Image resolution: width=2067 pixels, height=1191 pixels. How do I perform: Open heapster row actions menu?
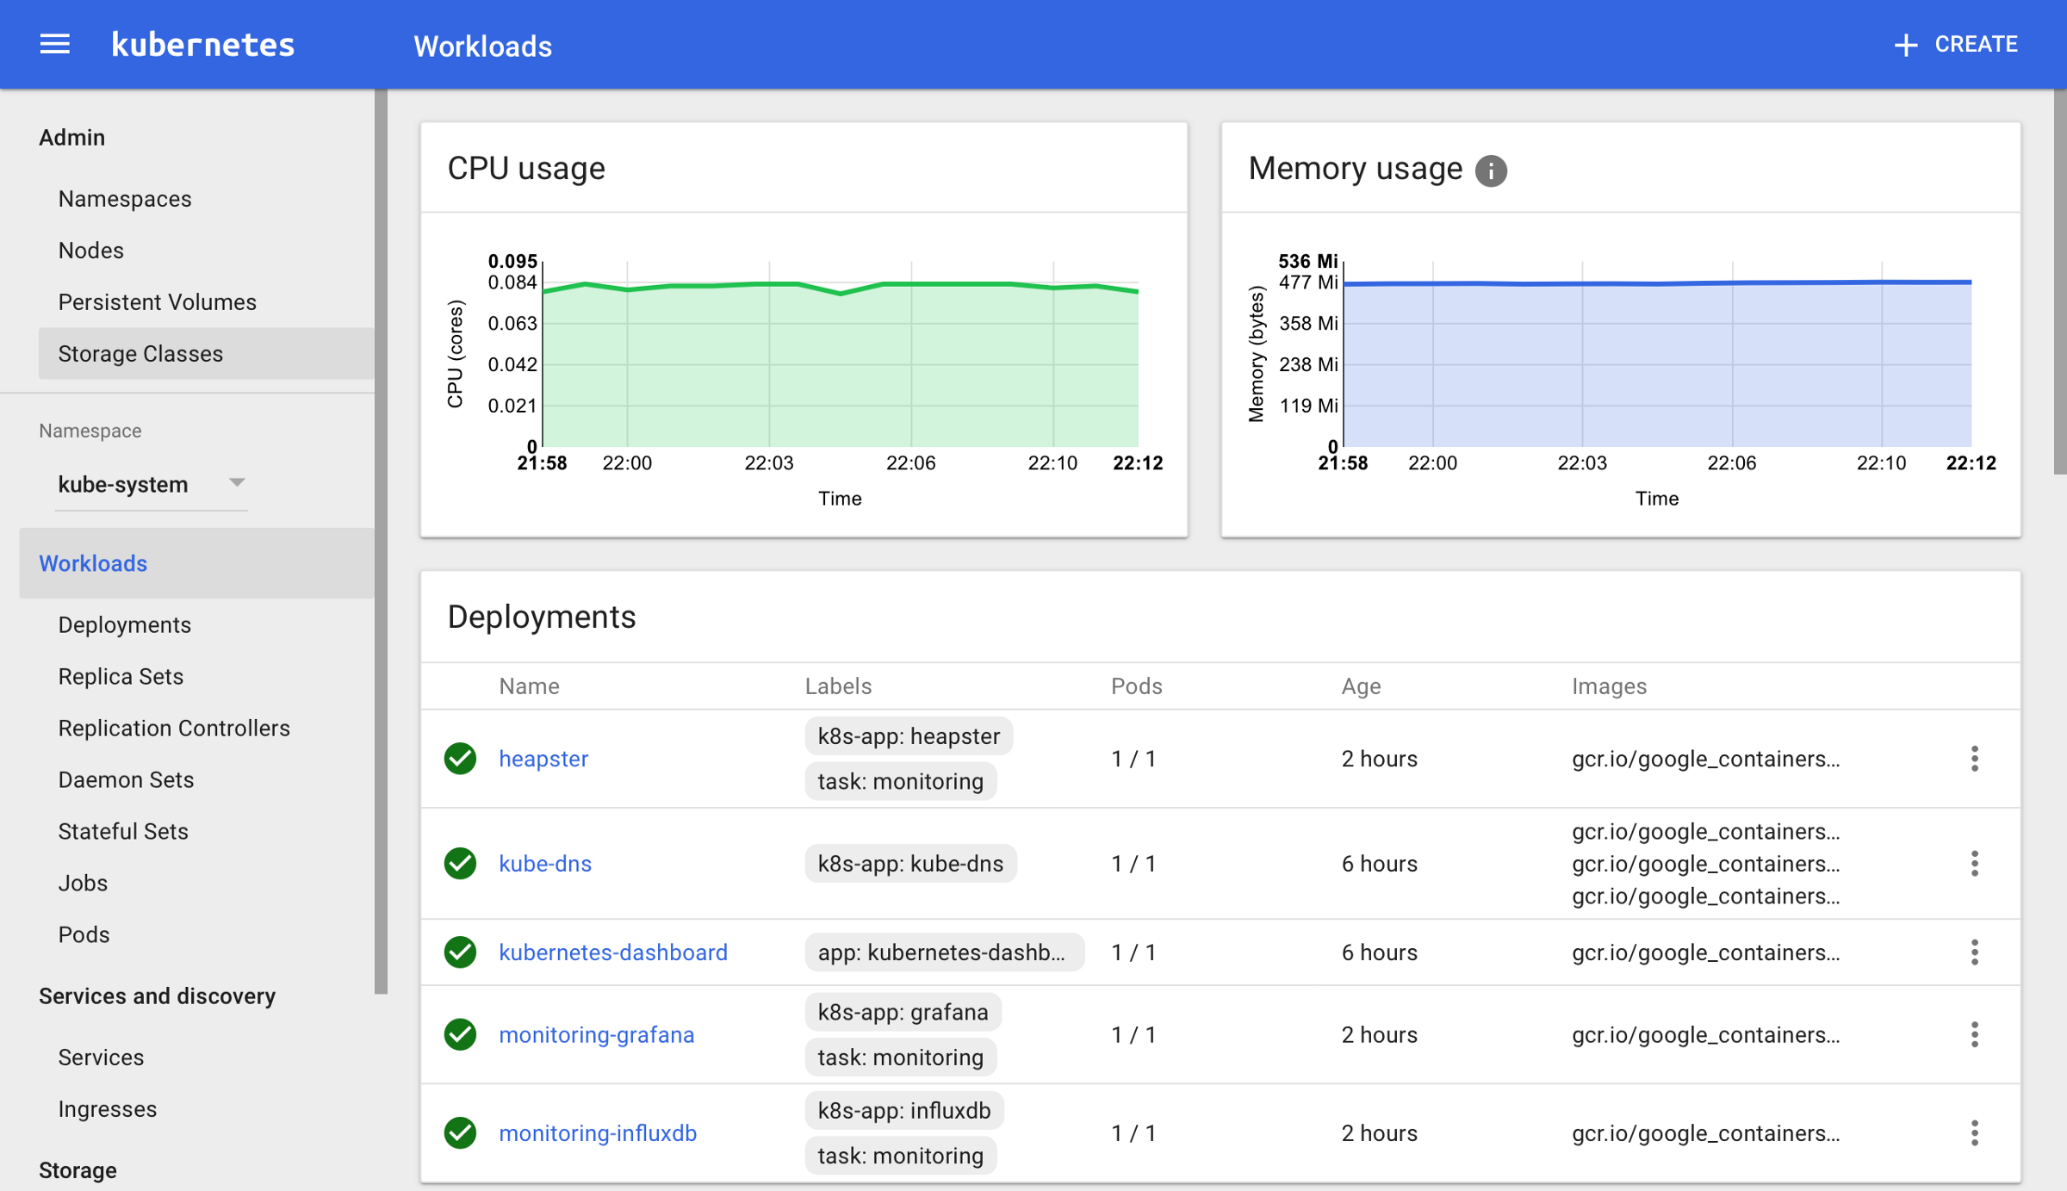click(x=1974, y=759)
